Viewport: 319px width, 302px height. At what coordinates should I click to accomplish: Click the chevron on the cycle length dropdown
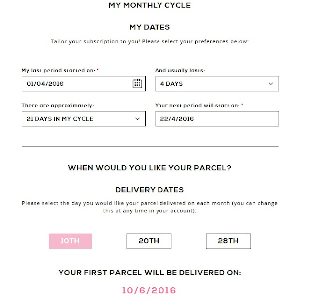click(x=137, y=119)
